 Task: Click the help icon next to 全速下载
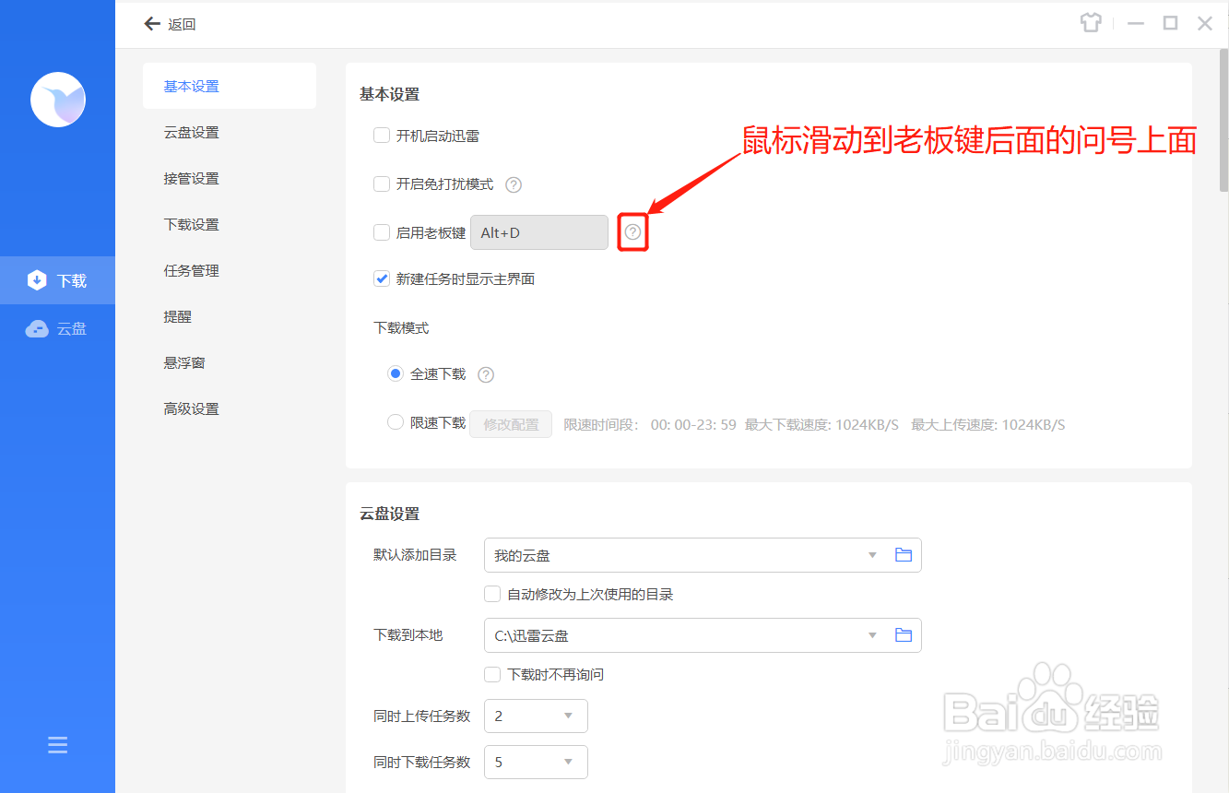point(486,374)
